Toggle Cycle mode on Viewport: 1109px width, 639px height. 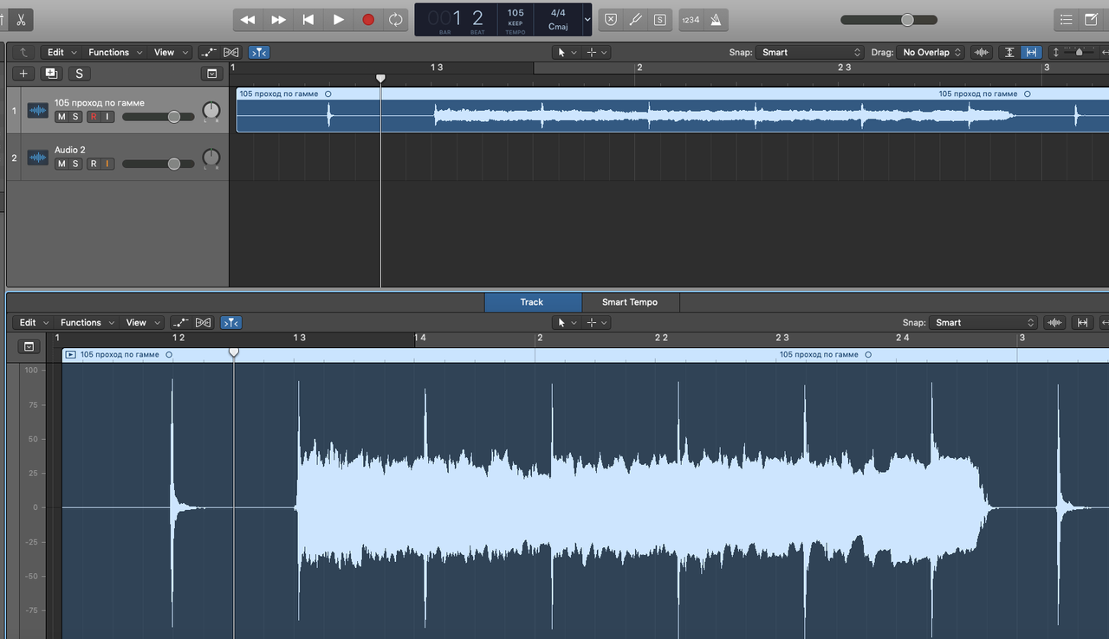396,19
